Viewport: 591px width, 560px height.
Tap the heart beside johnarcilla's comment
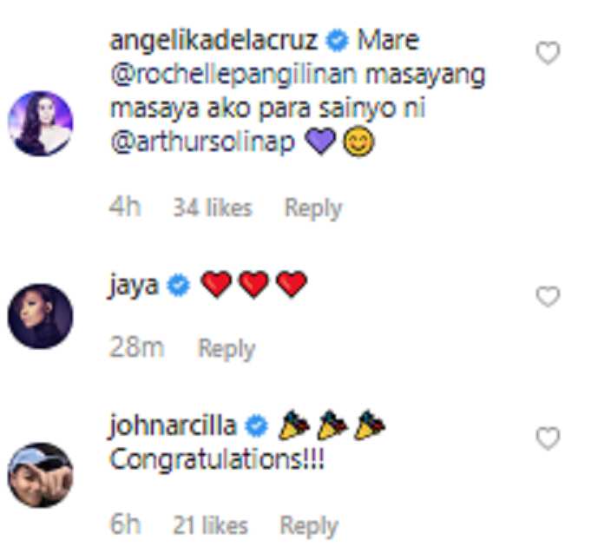pyautogui.click(x=548, y=438)
